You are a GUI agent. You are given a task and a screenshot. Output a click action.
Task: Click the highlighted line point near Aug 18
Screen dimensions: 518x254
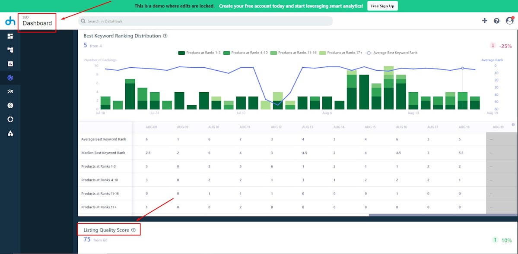point(463,68)
